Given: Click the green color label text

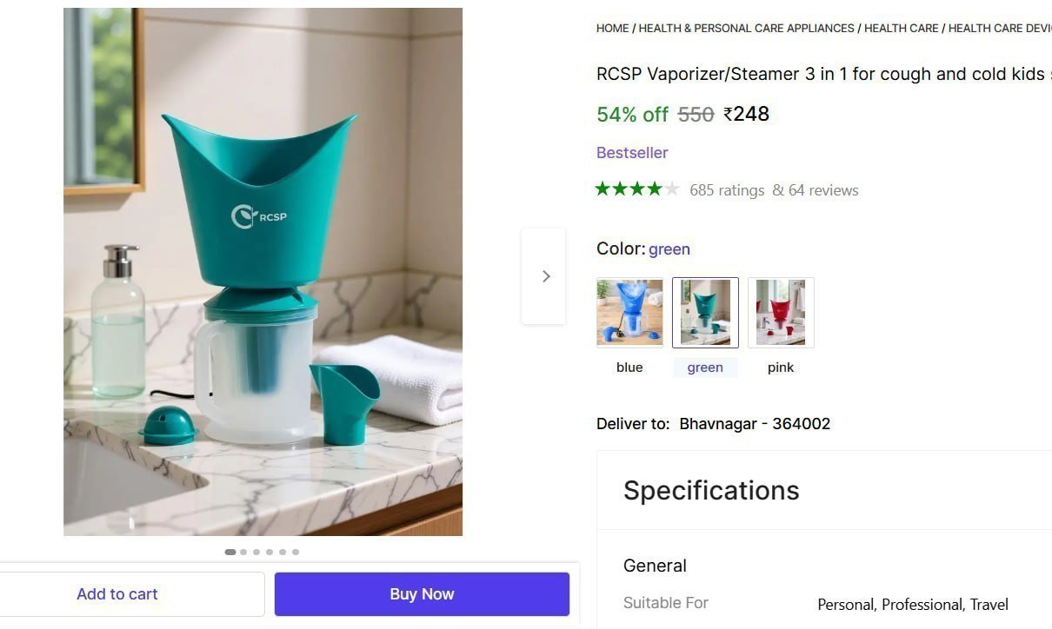Looking at the screenshot, I should [x=705, y=367].
